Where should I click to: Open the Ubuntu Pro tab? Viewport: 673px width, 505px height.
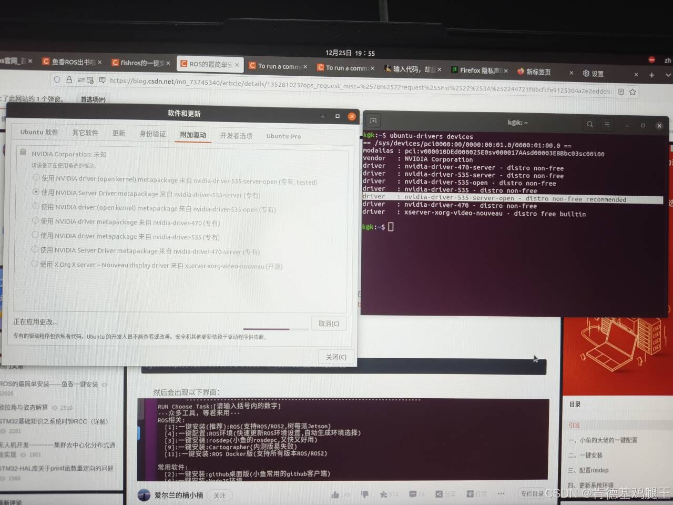point(283,136)
